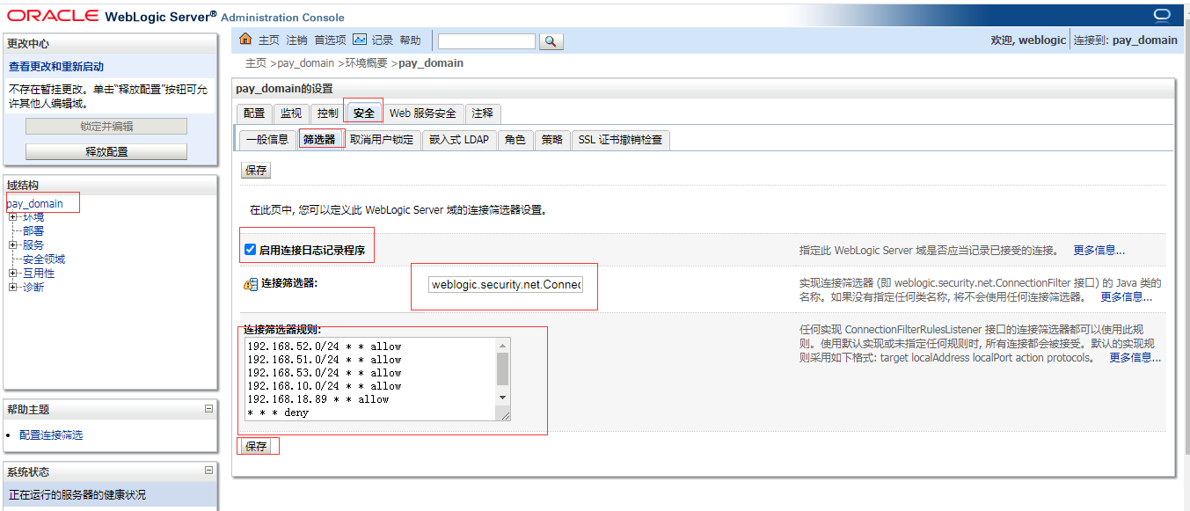Screen dimensions: 1190x511
Task: Select 互用性 label in the domain tree
Action: pos(39,273)
